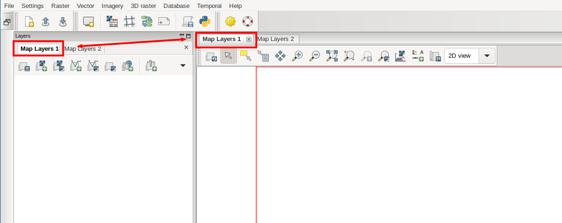562x223 pixels.
Task: Close the Map Layers 1 map display tab
Action: (x=249, y=40)
